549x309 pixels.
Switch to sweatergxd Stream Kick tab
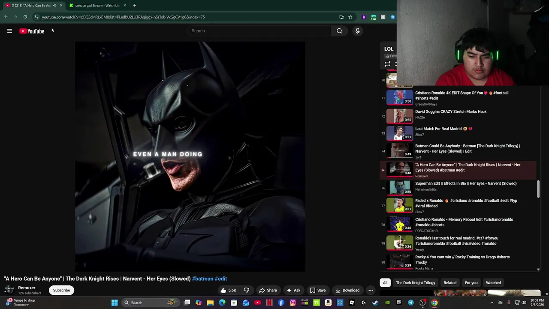pyautogui.click(x=97, y=6)
